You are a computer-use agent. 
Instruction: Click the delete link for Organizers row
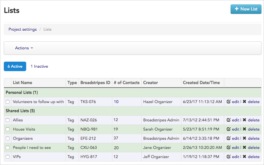pos(254,138)
